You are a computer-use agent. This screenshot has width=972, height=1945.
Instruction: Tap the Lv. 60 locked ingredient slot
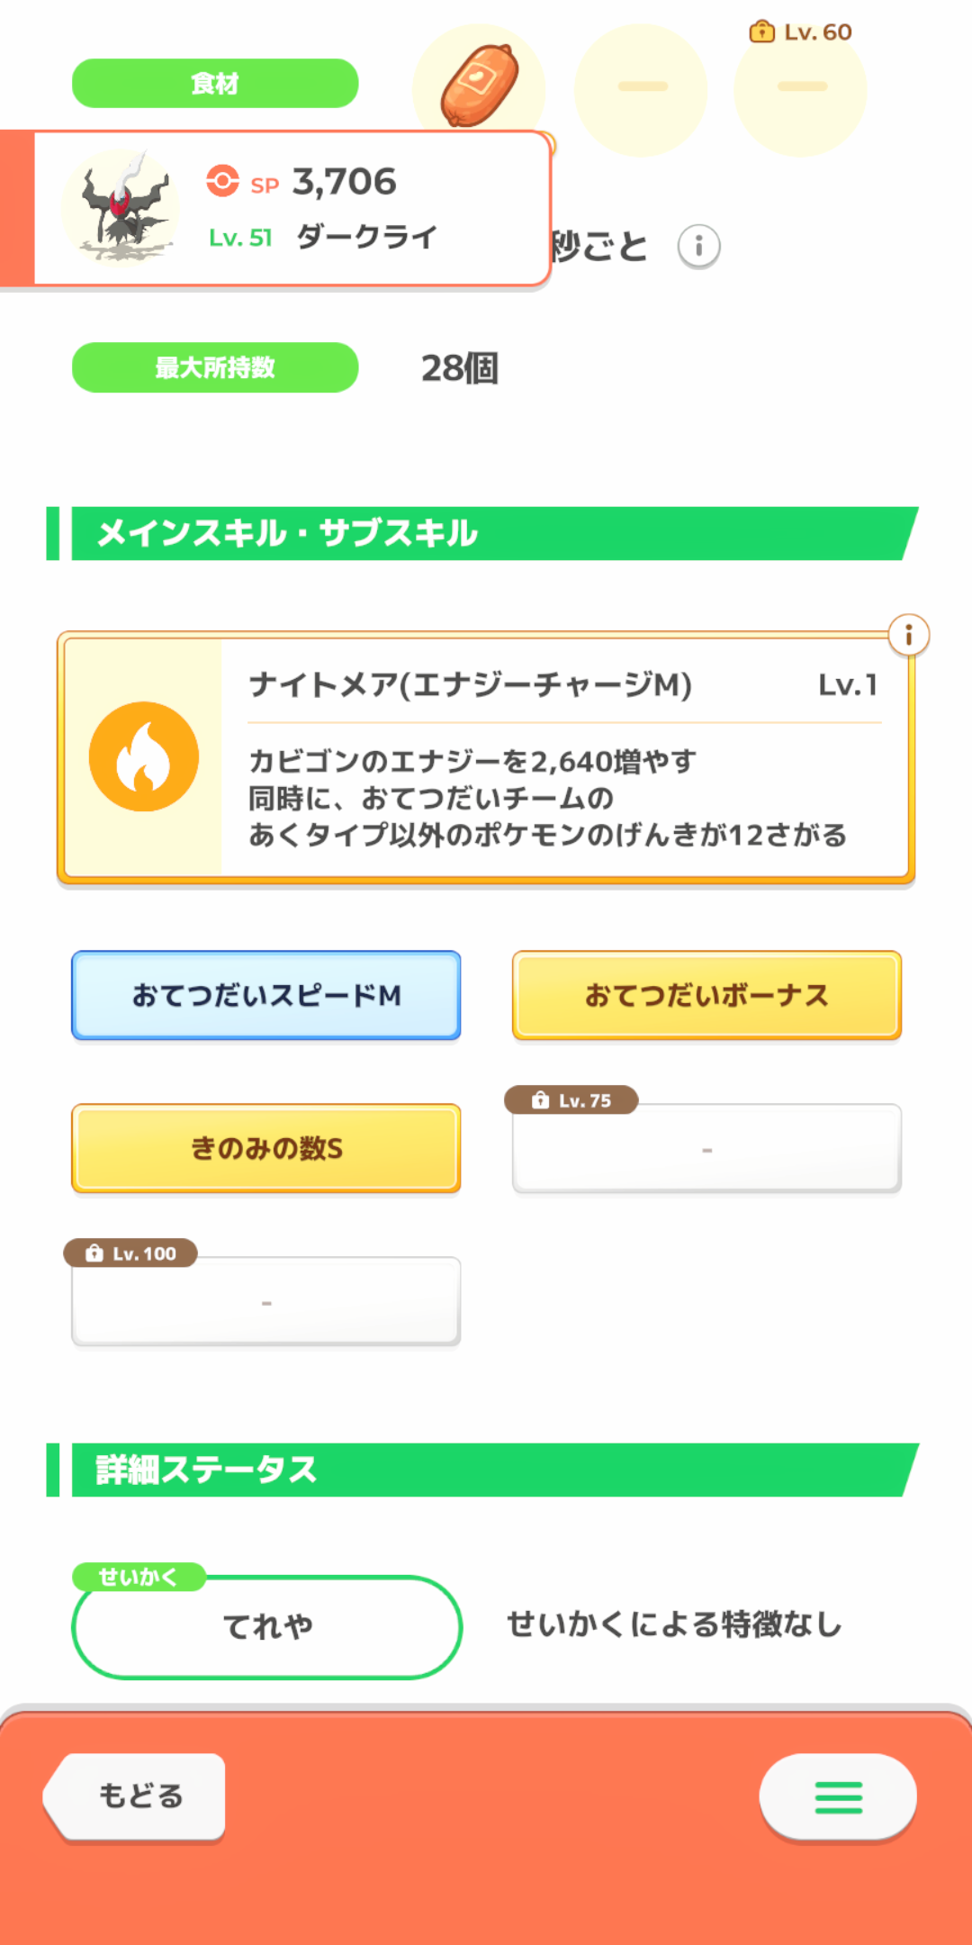tap(801, 88)
